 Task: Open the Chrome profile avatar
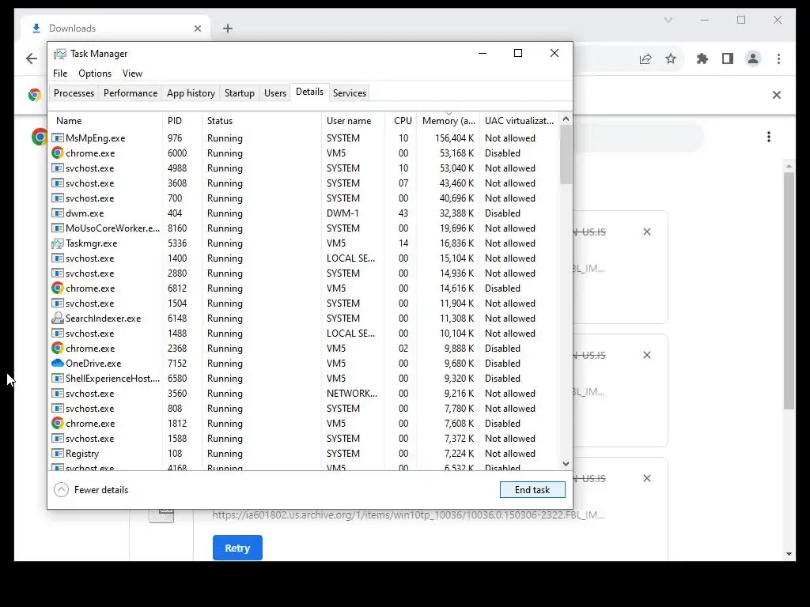click(753, 58)
